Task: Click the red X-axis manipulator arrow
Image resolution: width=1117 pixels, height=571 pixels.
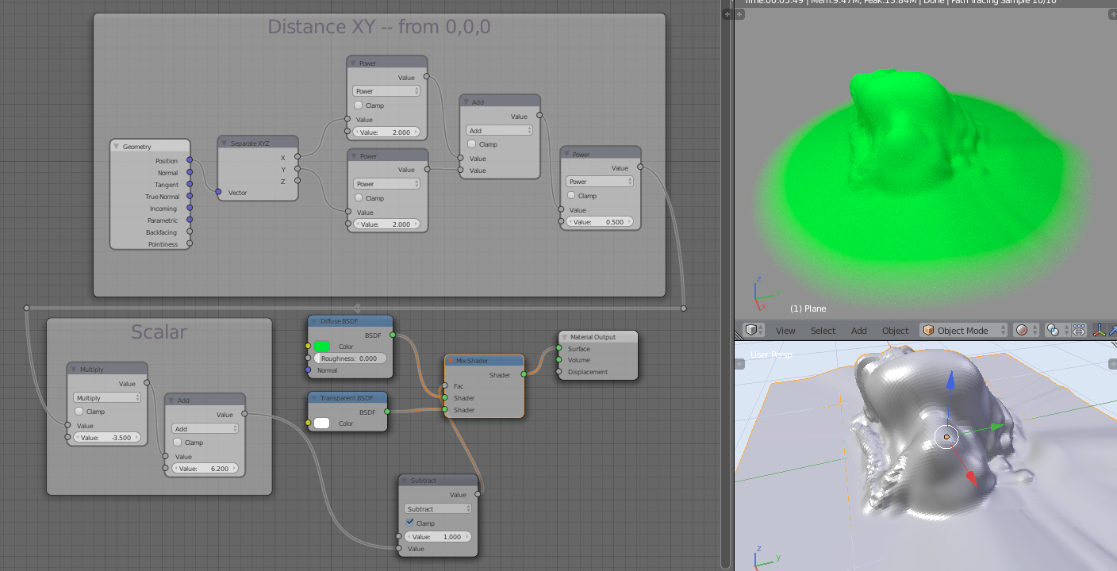Action: click(x=970, y=477)
